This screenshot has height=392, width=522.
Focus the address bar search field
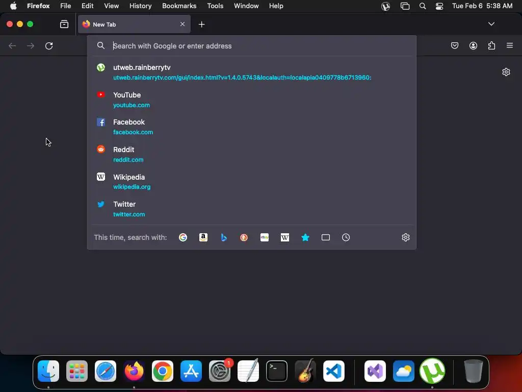click(x=252, y=45)
